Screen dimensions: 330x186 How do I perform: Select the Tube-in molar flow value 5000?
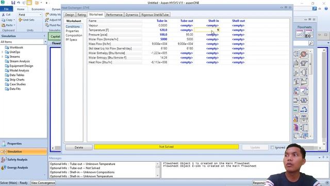(164, 39)
